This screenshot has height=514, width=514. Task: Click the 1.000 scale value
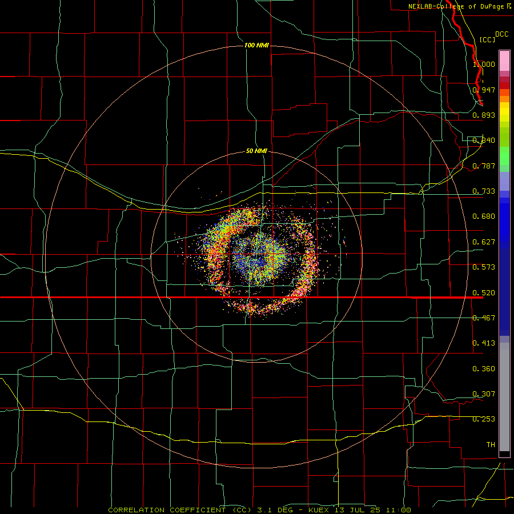(484, 64)
